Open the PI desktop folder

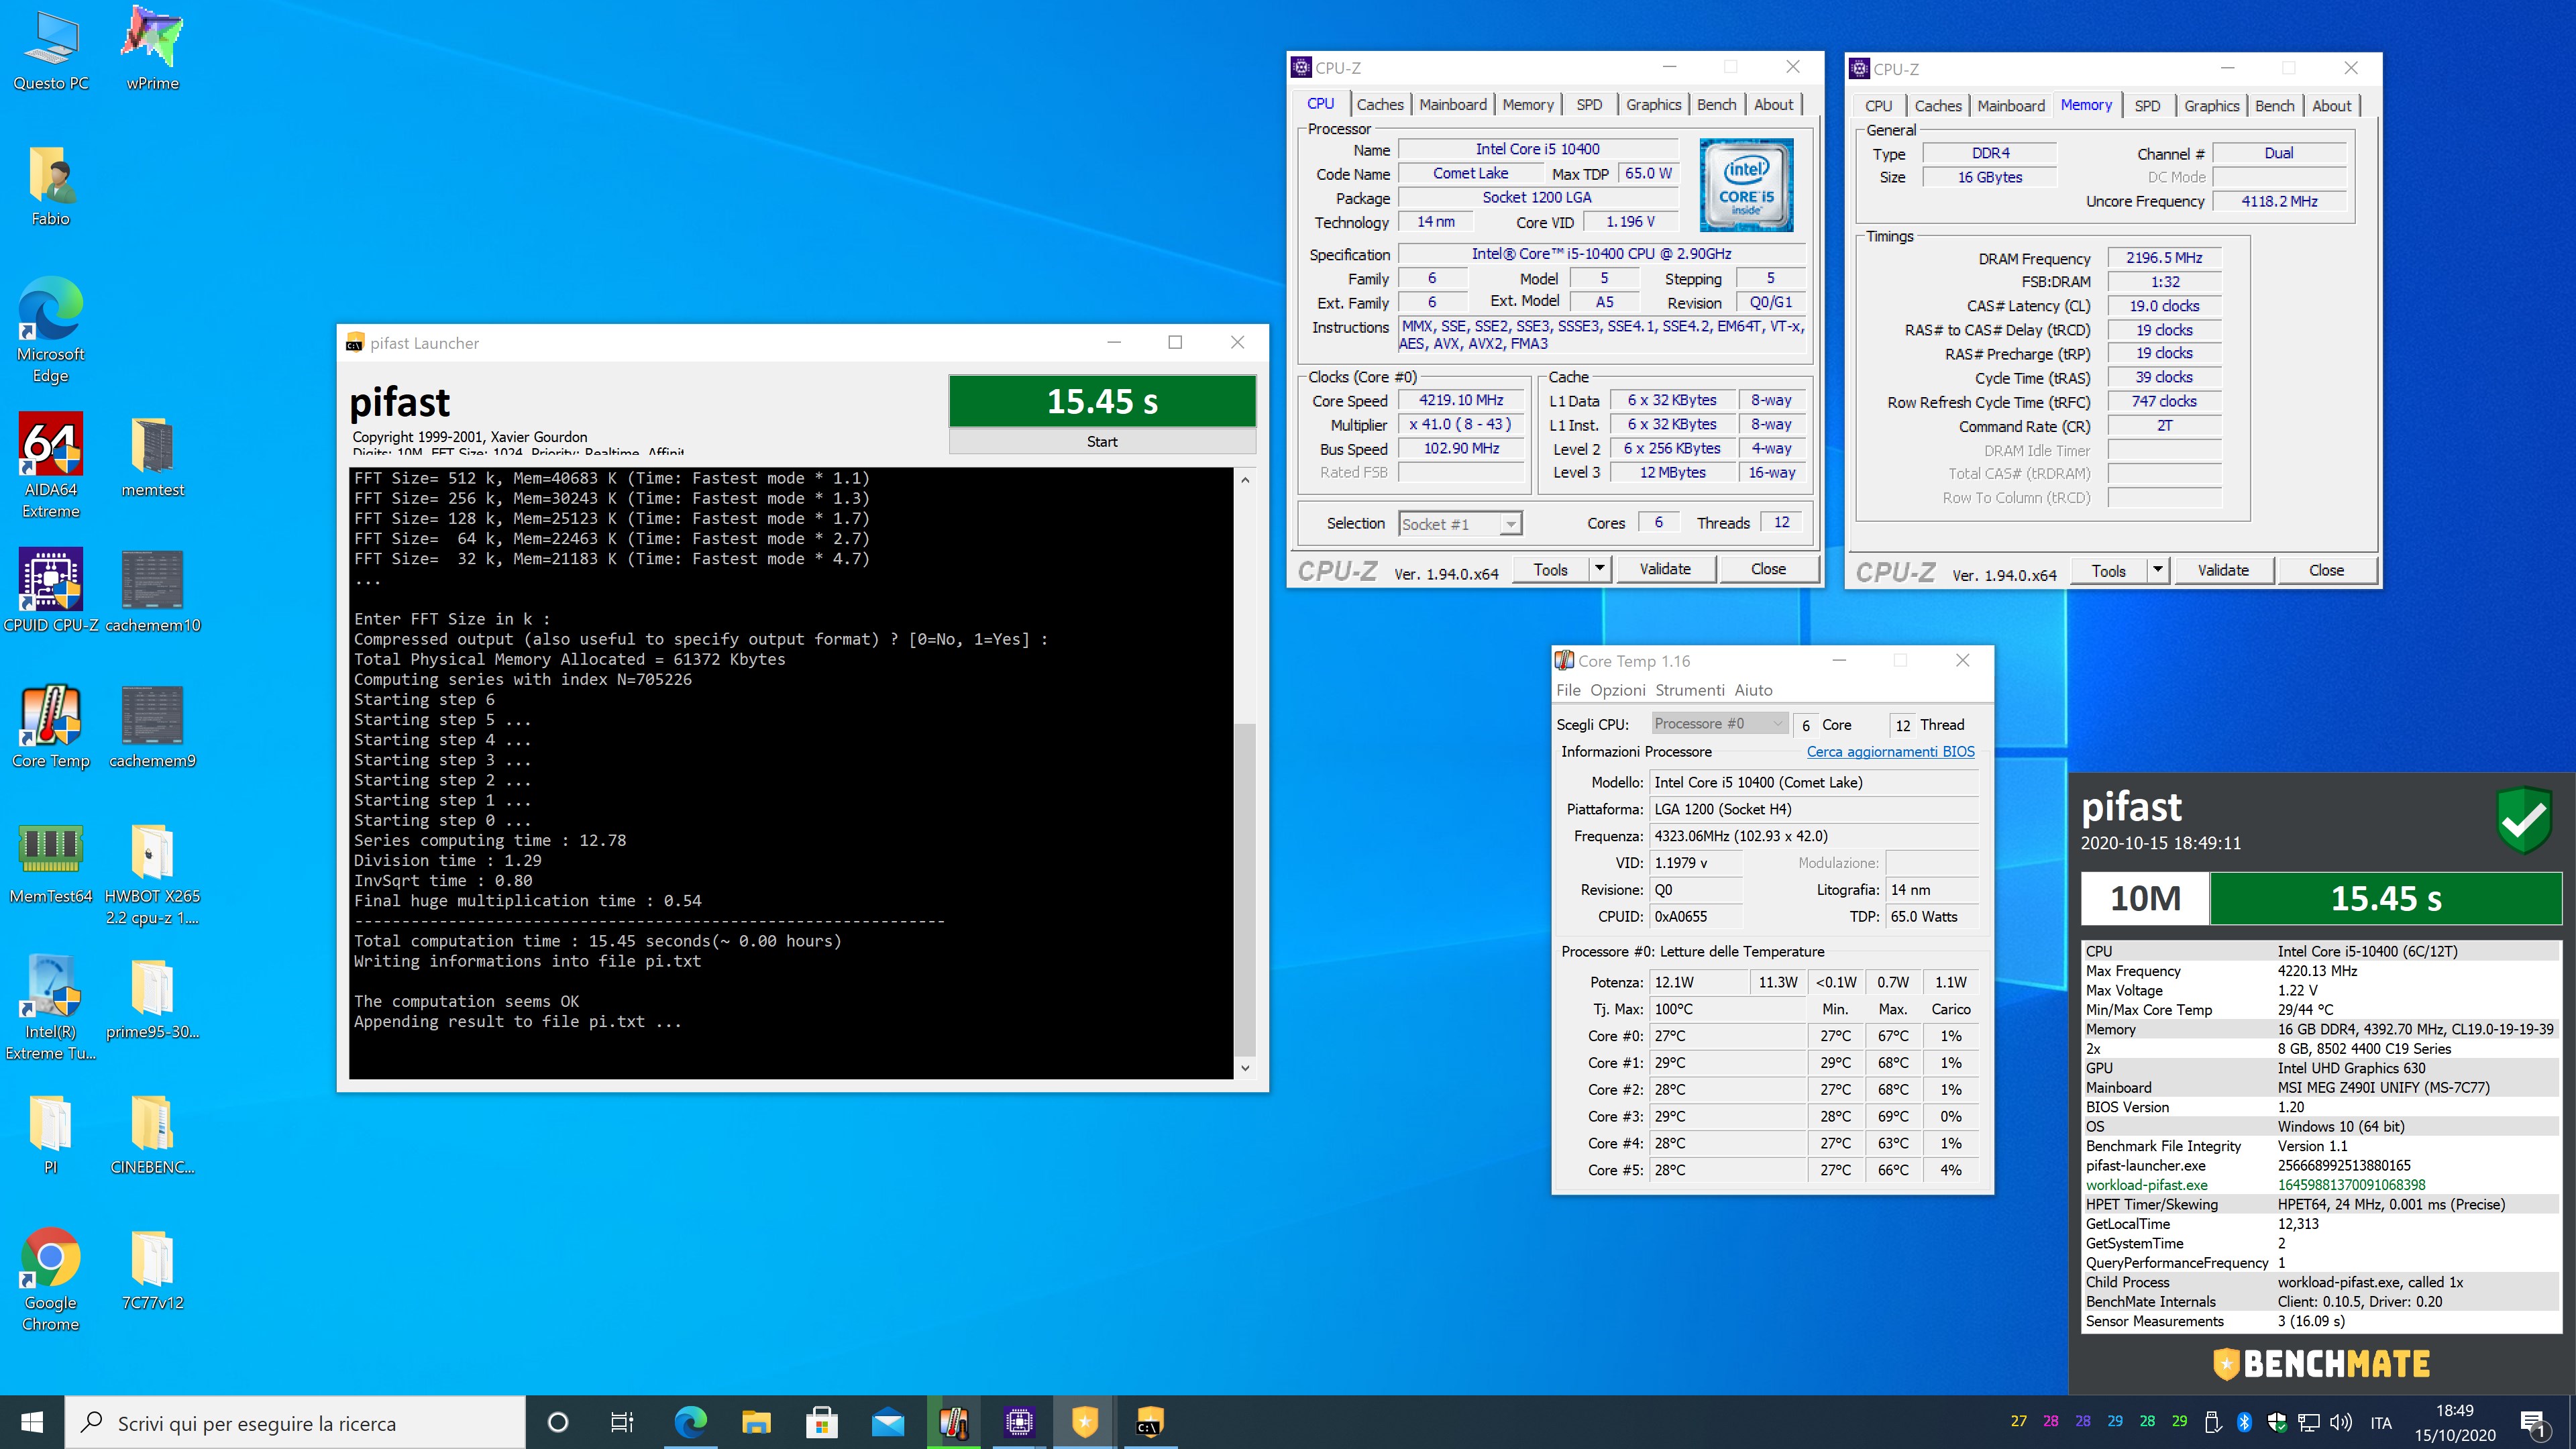click(x=51, y=1134)
